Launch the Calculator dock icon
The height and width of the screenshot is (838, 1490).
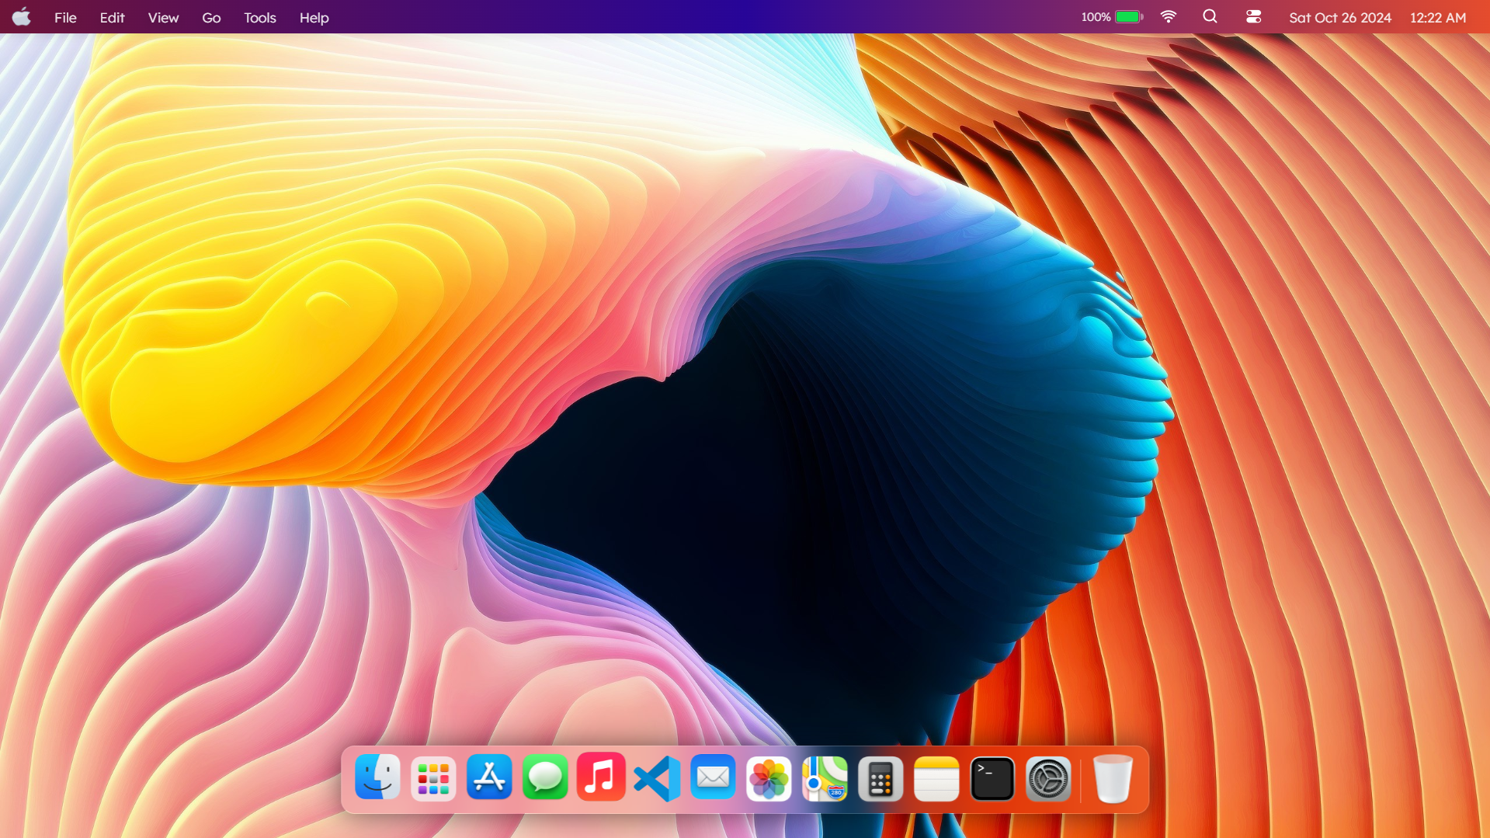pyautogui.click(x=880, y=777)
